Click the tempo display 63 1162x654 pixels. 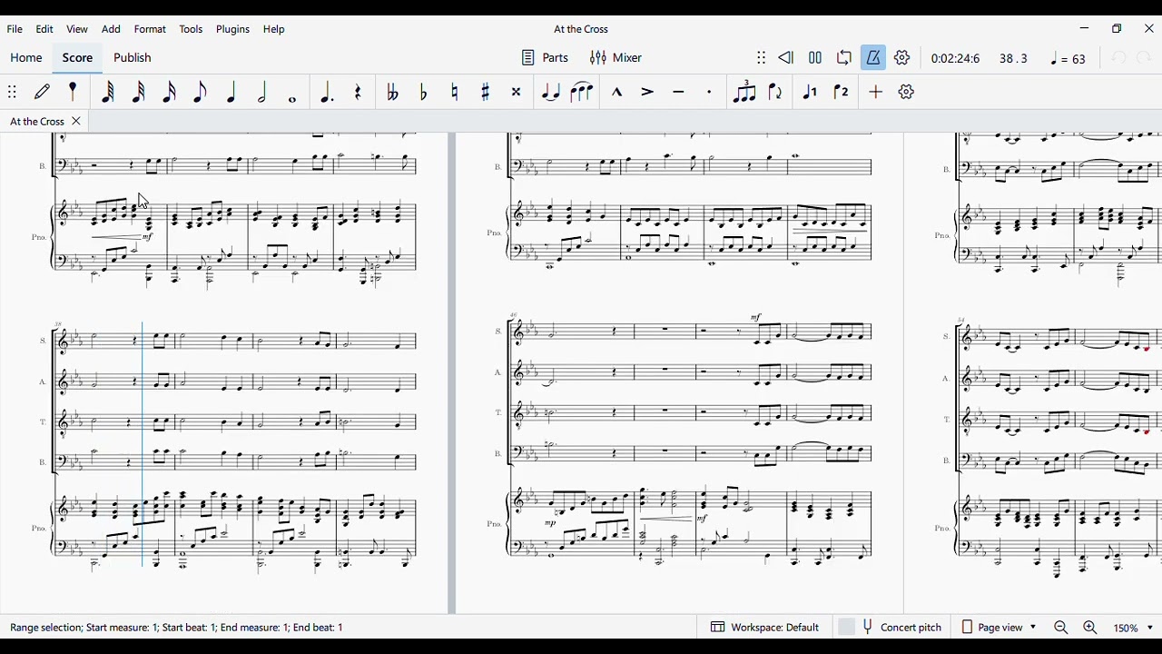click(x=1068, y=59)
